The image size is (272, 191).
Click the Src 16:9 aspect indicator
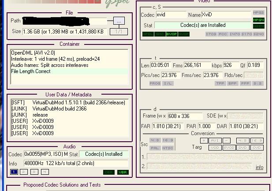click(x=168, y=140)
